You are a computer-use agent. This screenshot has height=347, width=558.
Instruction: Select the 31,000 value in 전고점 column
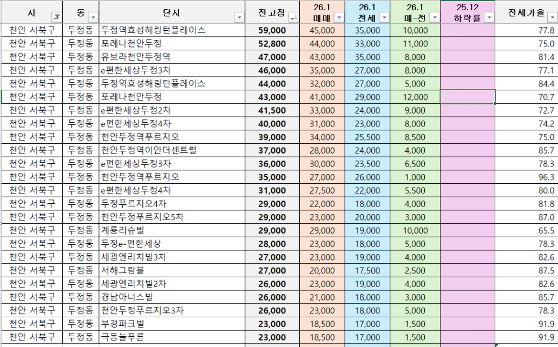pyautogui.click(x=272, y=190)
